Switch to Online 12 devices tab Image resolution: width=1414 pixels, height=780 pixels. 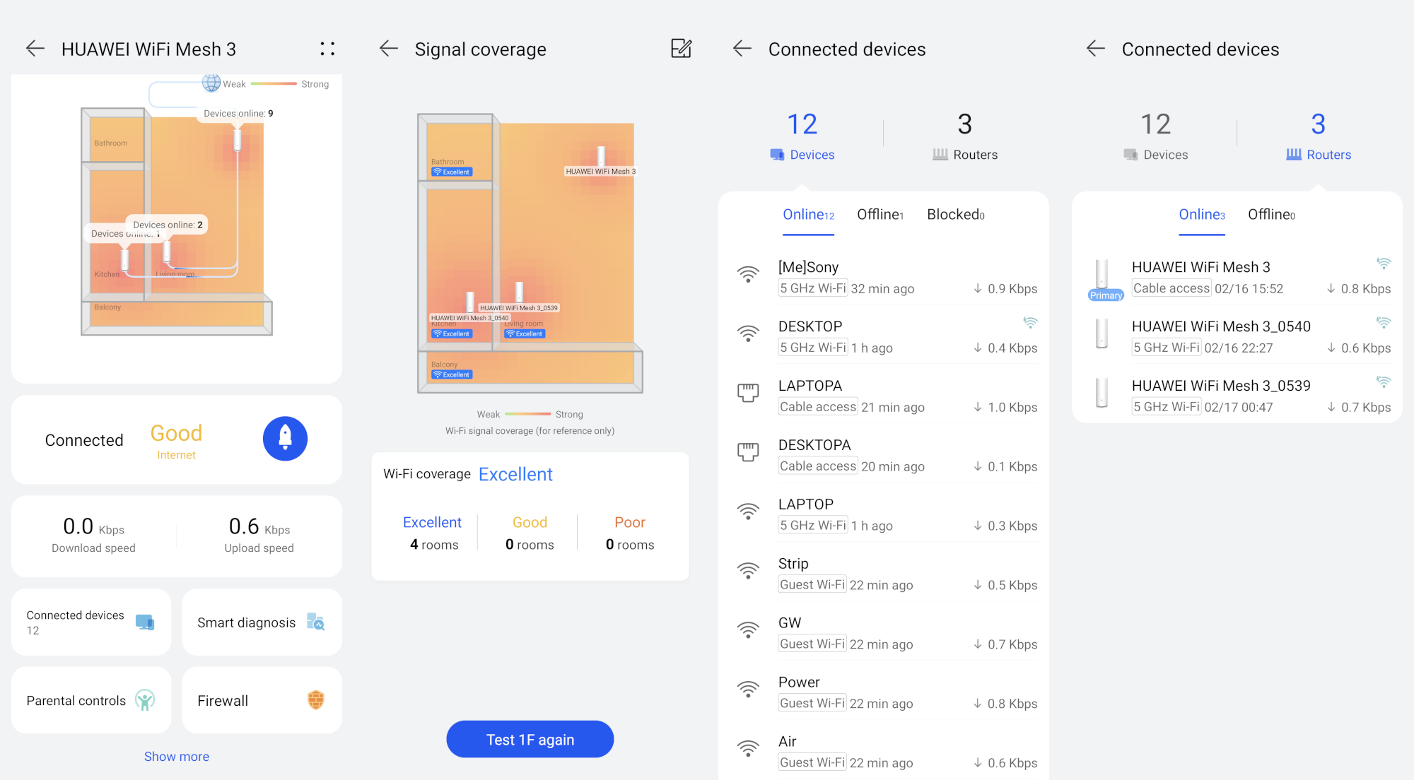pyautogui.click(x=808, y=215)
